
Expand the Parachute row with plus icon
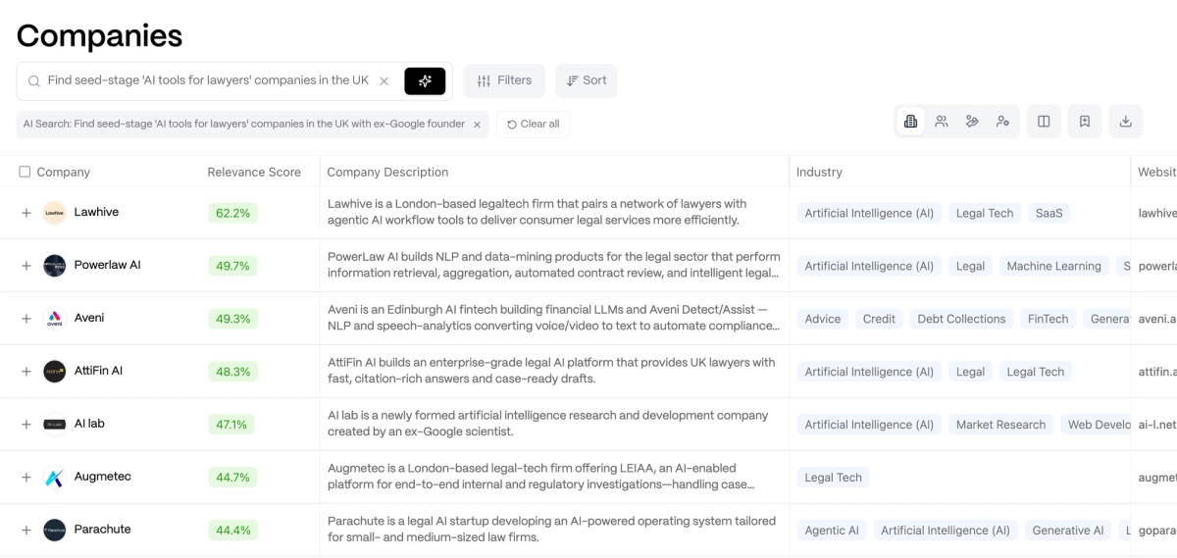[x=26, y=531]
